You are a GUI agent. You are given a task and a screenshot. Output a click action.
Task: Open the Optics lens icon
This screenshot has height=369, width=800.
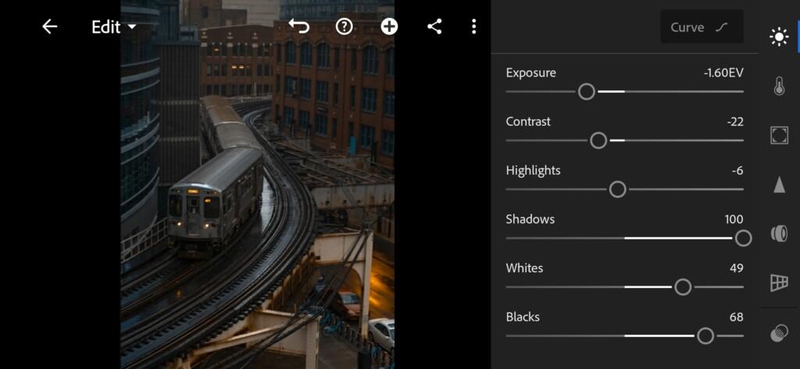point(779,233)
